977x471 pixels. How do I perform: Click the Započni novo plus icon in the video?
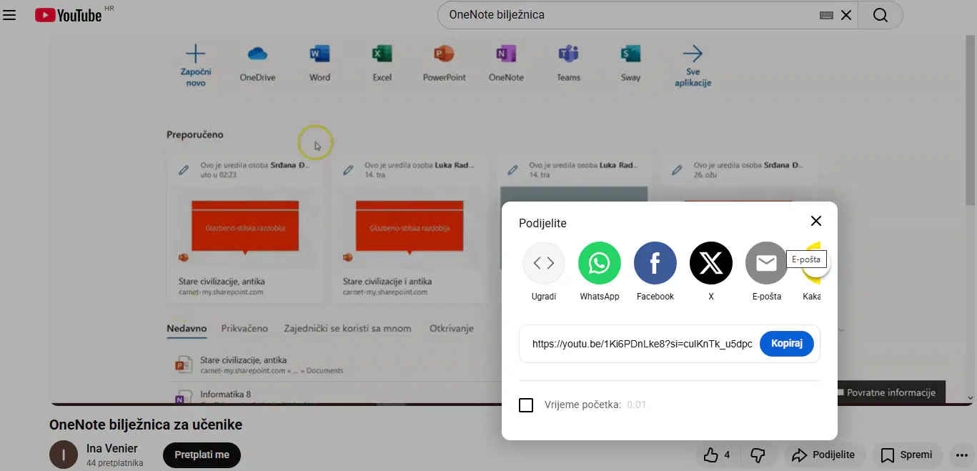click(x=195, y=54)
